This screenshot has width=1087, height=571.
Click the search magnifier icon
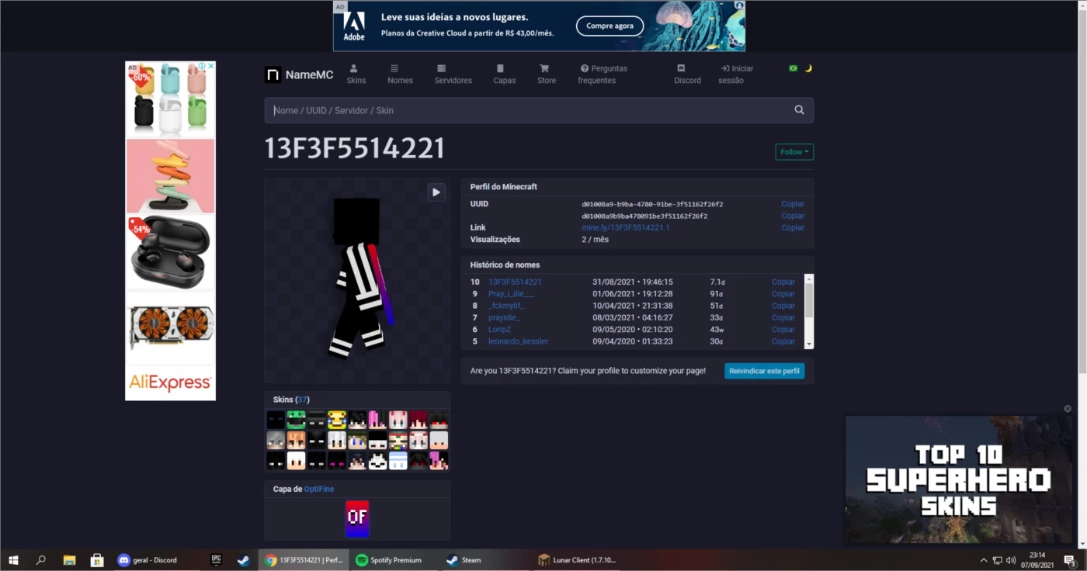pyautogui.click(x=799, y=110)
